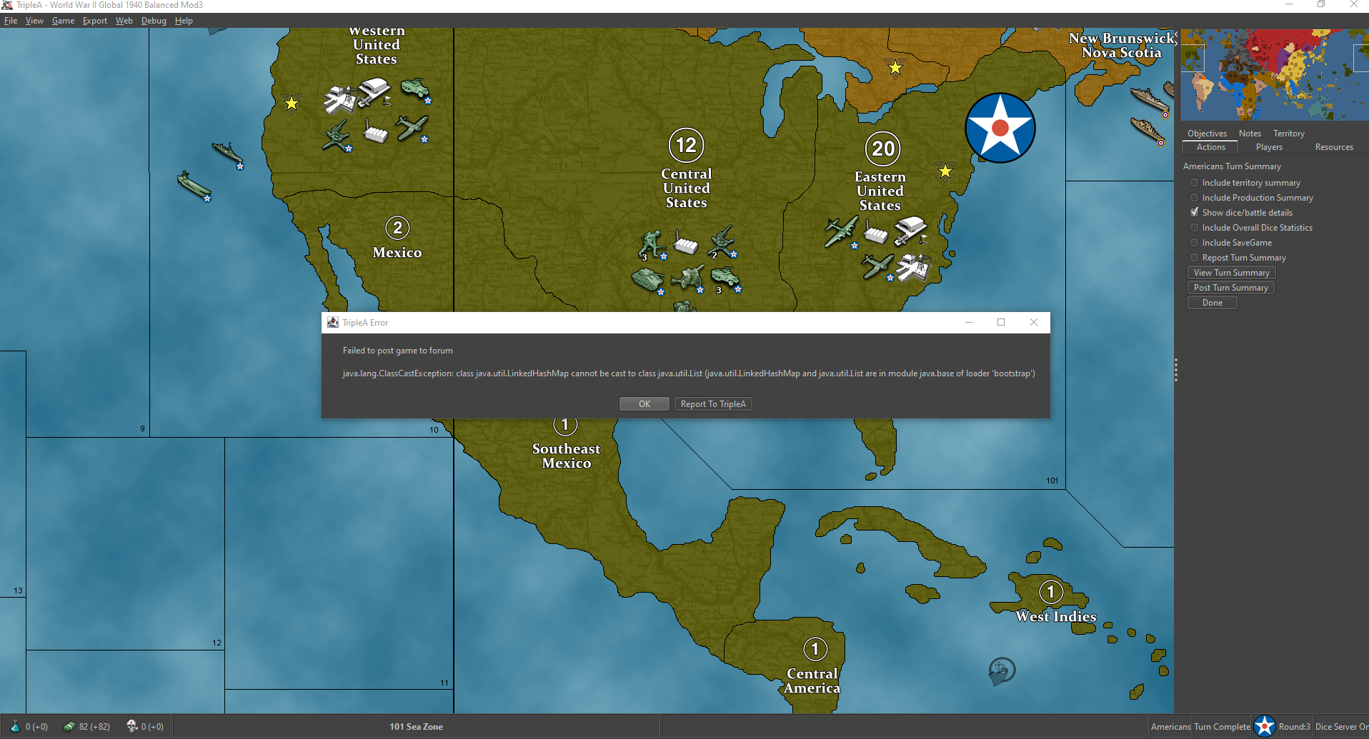Click the PUs money icon in status bar
Viewport: 1369px width, 739px height.
click(69, 726)
